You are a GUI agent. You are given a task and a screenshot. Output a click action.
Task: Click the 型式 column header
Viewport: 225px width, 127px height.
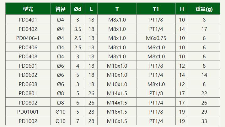tap(28, 9)
